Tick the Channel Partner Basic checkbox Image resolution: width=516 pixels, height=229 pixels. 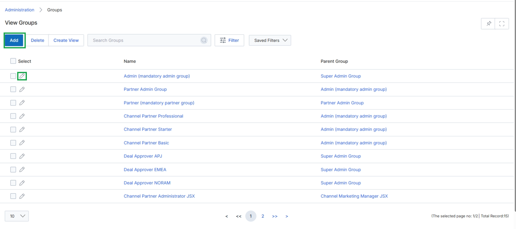(x=13, y=143)
